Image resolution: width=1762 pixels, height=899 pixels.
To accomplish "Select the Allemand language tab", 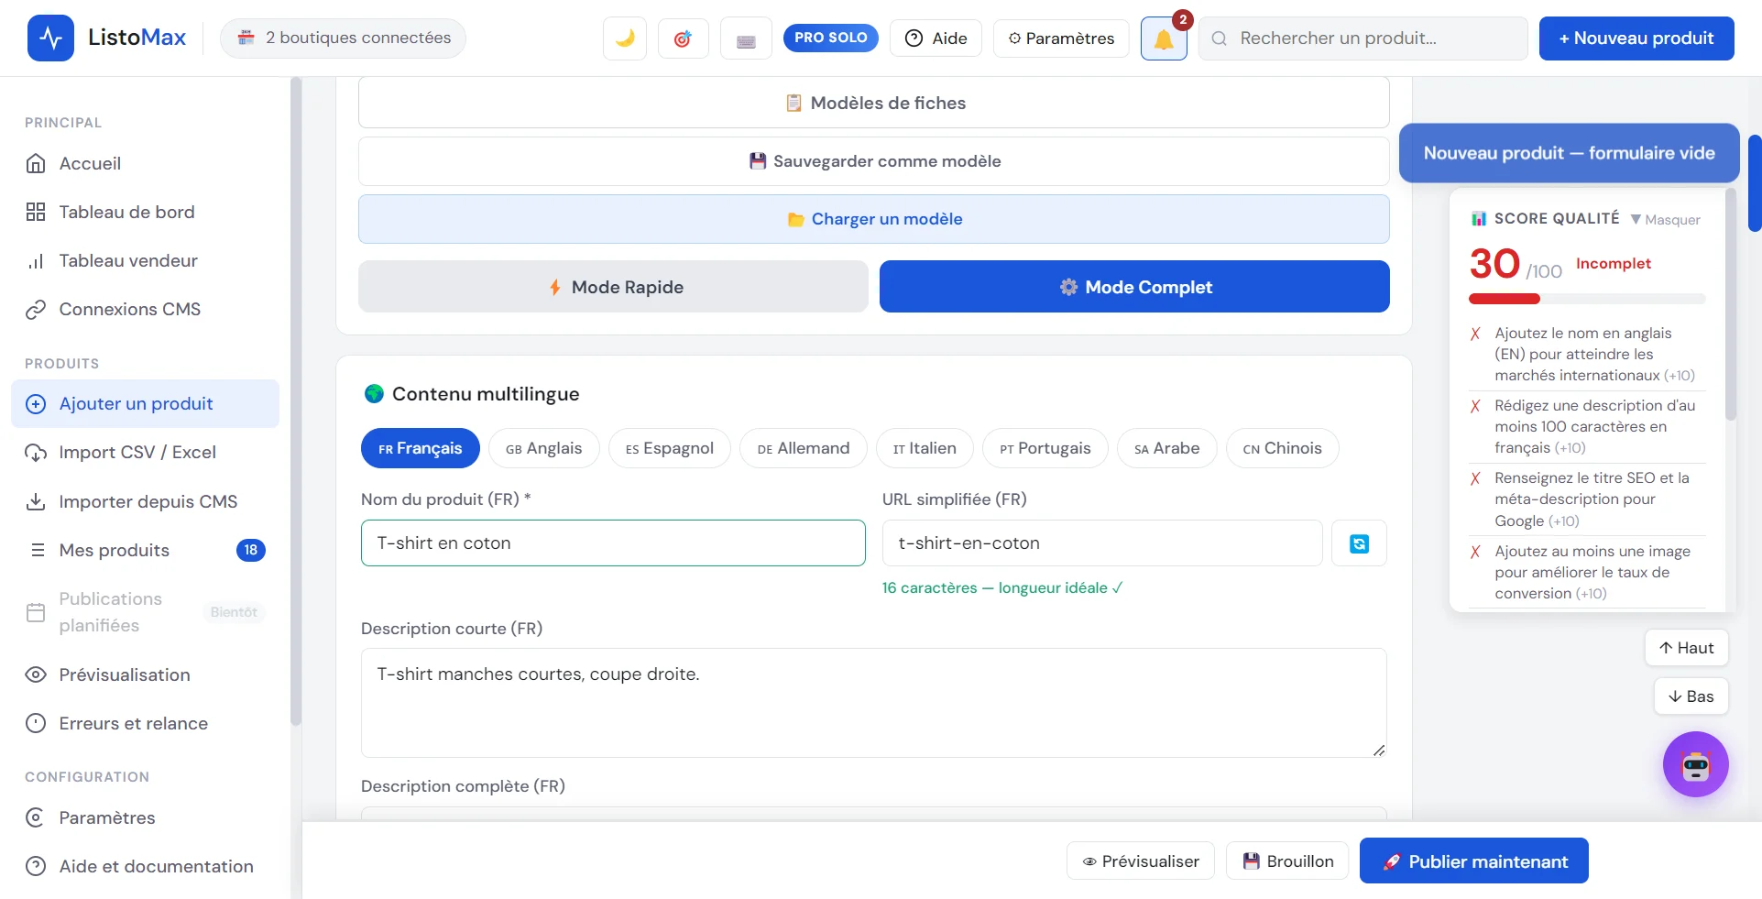I will [803, 448].
